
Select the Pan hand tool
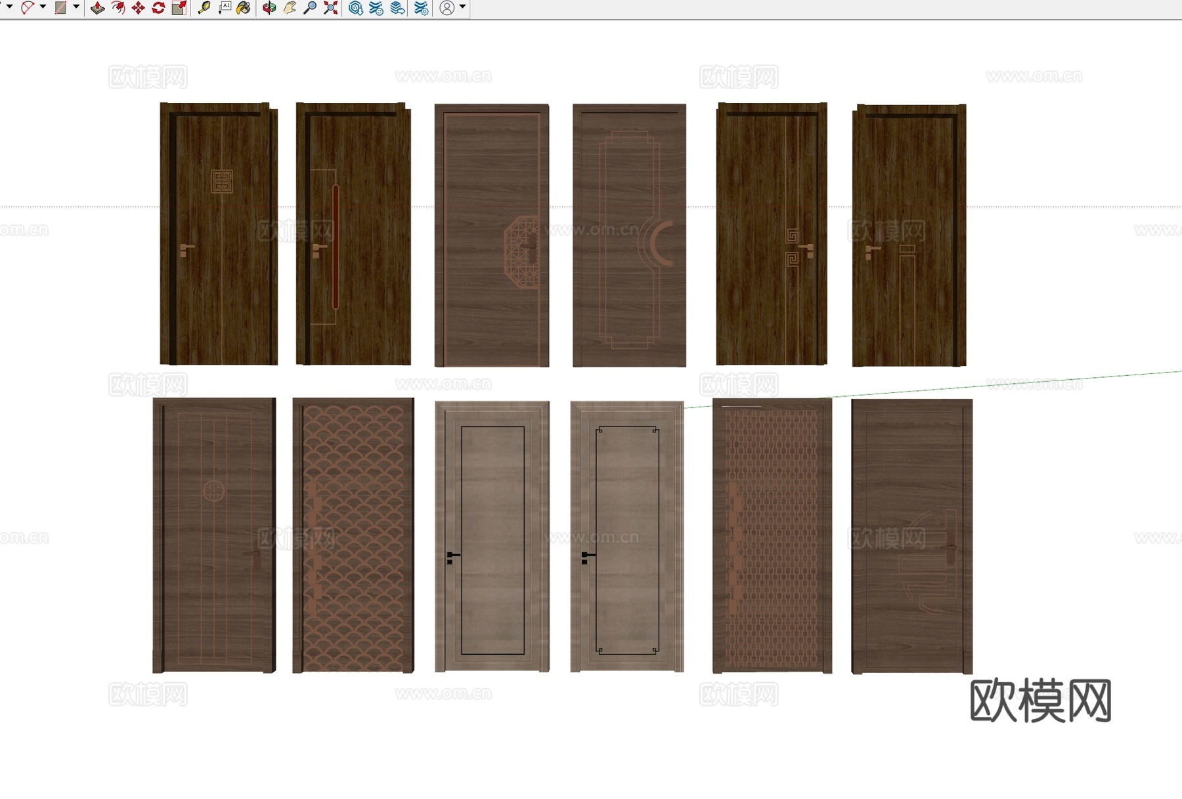tap(290, 8)
